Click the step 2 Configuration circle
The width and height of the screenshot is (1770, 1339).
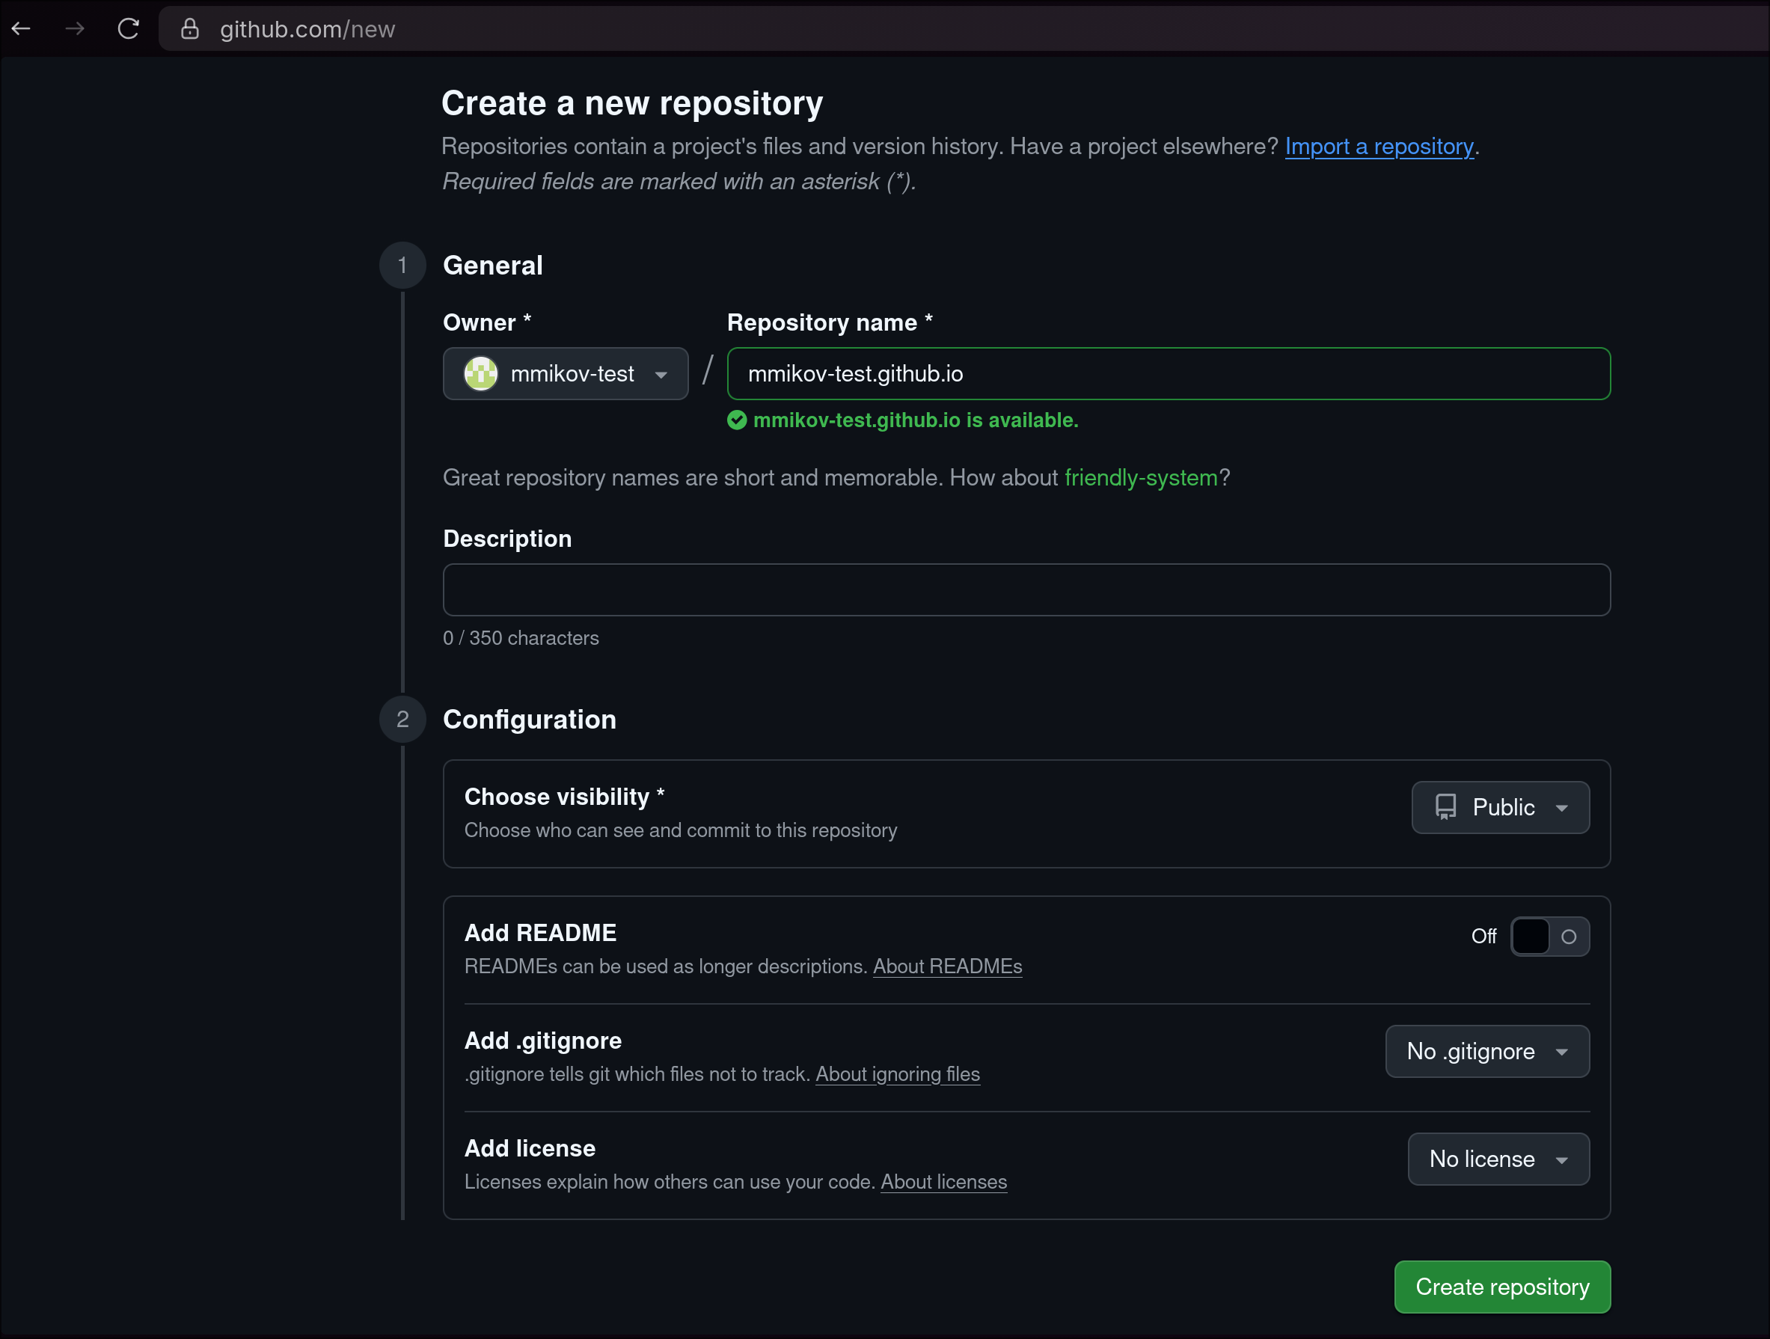tap(402, 719)
